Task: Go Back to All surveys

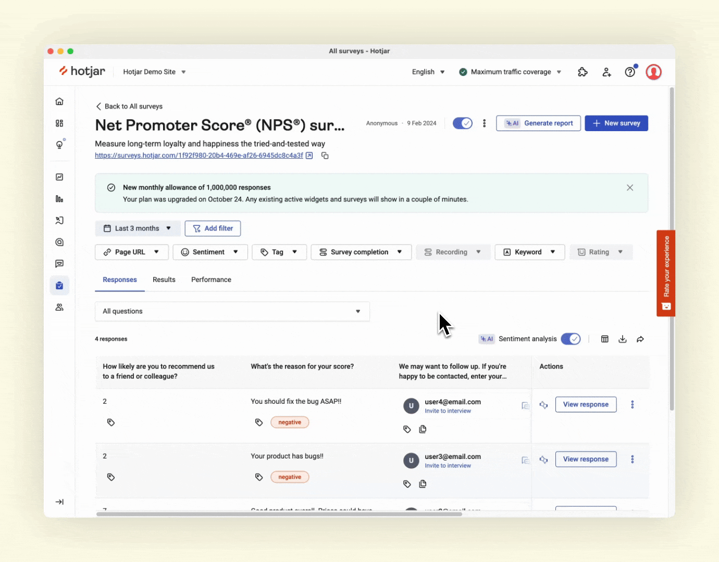Action: (x=129, y=106)
